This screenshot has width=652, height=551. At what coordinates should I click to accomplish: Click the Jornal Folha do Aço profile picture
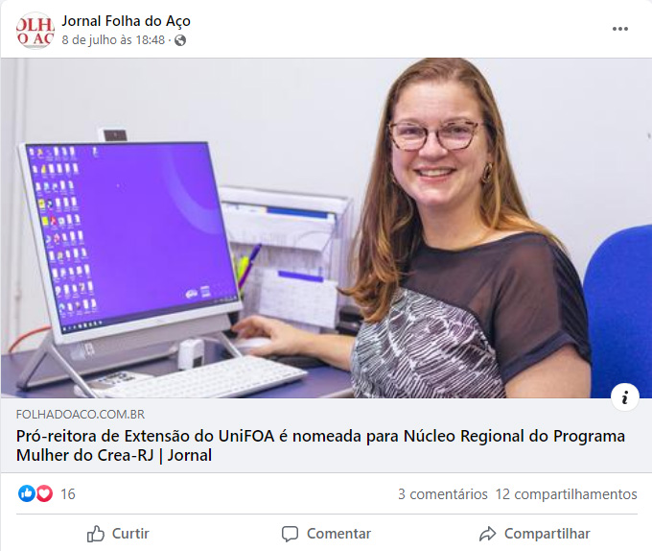35,31
